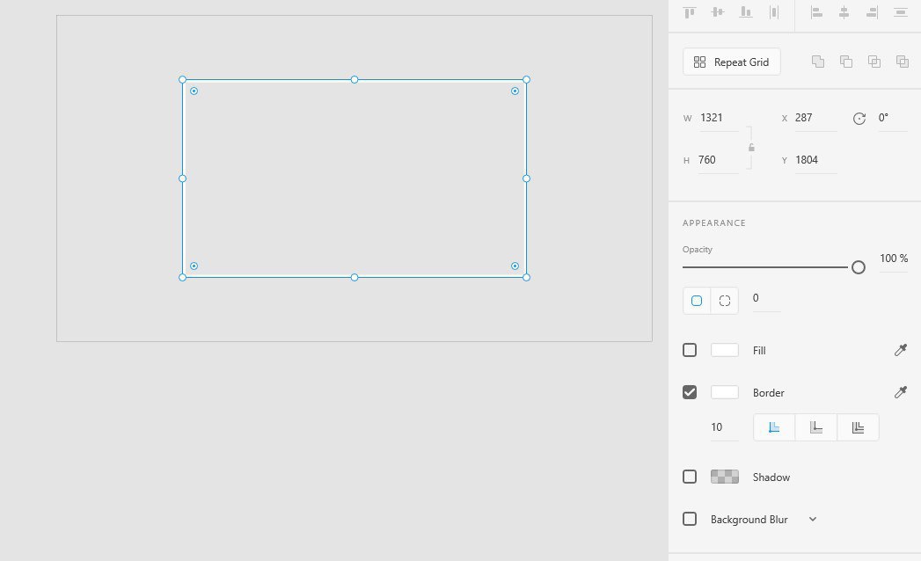Toggle the width-height aspect ratio lock
This screenshot has height=561, width=921.
pyautogui.click(x=751, y=147)
